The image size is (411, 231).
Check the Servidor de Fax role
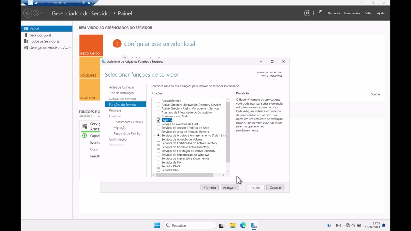158,162
